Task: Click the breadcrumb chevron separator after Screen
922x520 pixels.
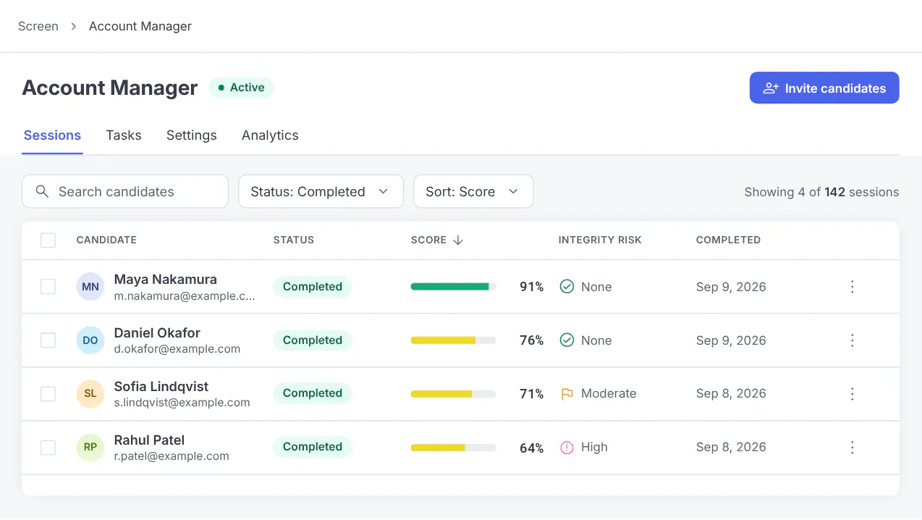Action: pos(74,26)
